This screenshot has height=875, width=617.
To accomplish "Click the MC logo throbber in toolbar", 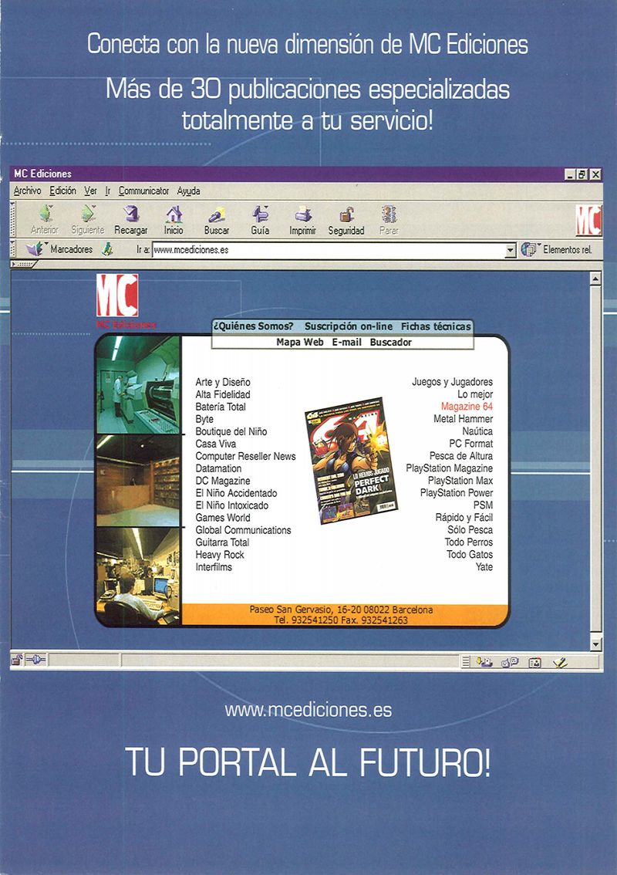I will click(x=588, y=221).
